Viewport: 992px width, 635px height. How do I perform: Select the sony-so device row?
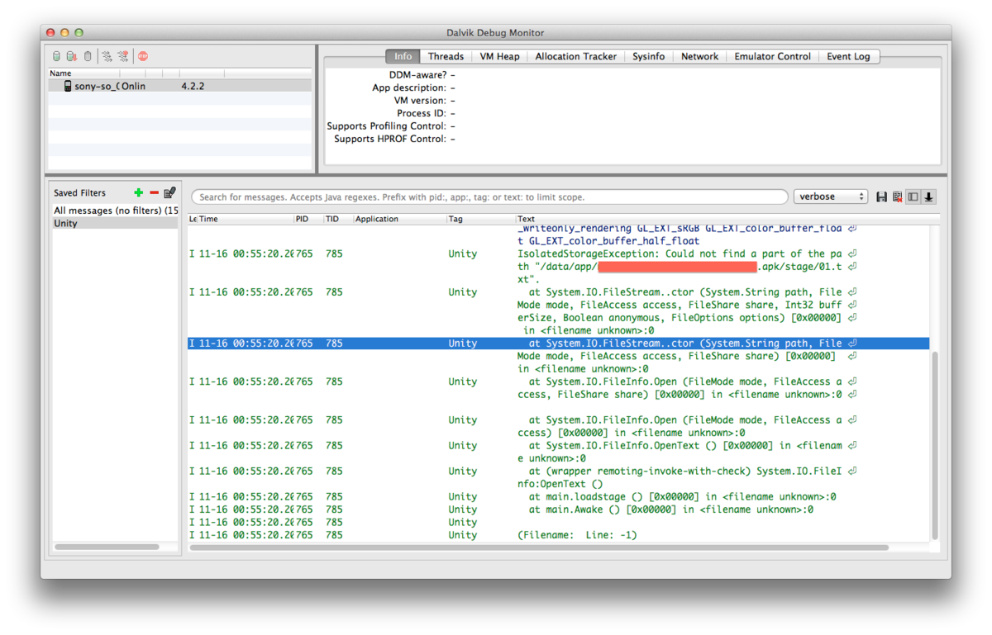pos(180,86)
